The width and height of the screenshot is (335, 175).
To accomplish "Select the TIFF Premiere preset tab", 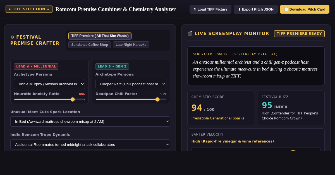I will coord(100,36).
